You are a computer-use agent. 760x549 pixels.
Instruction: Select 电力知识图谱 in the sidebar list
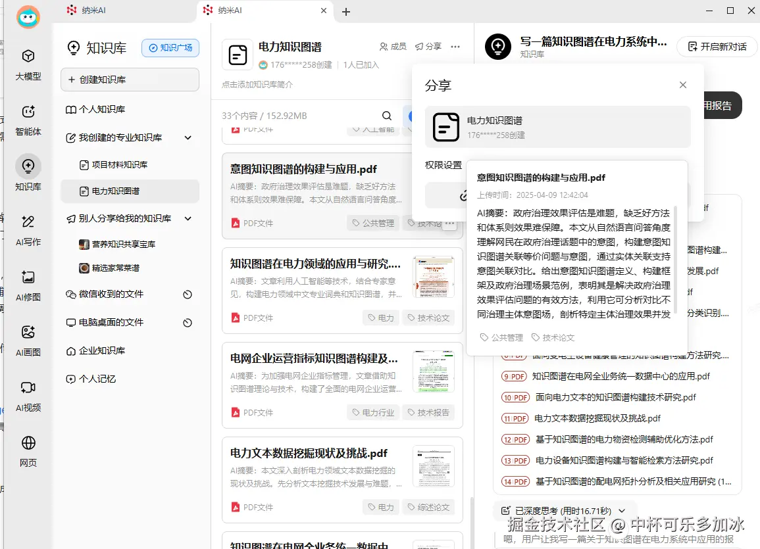tap(130, 191)
